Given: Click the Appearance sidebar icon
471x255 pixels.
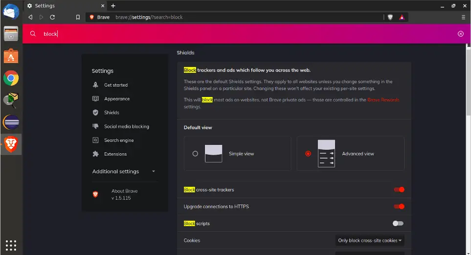Looking at the screenshot, I should click(x=95, y=99).
